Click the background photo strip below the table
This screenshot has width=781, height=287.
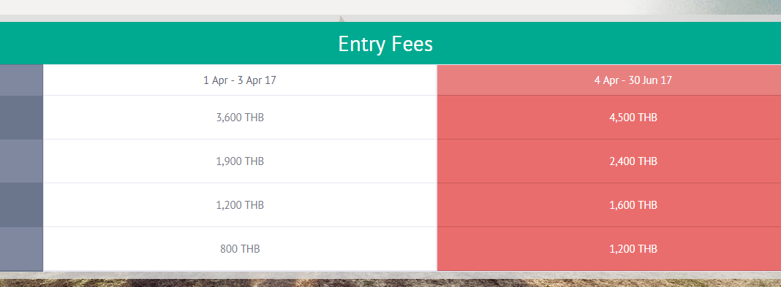pos(390,283)
